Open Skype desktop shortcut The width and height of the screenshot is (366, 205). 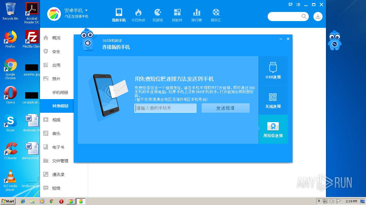10,123
